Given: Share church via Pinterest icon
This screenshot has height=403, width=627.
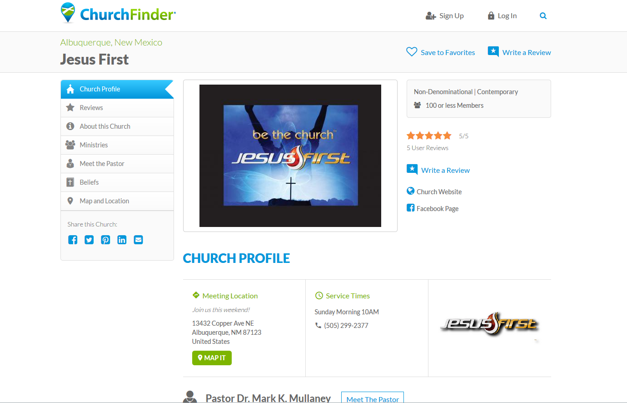Looking at the screenshot, I should [105, 240].
